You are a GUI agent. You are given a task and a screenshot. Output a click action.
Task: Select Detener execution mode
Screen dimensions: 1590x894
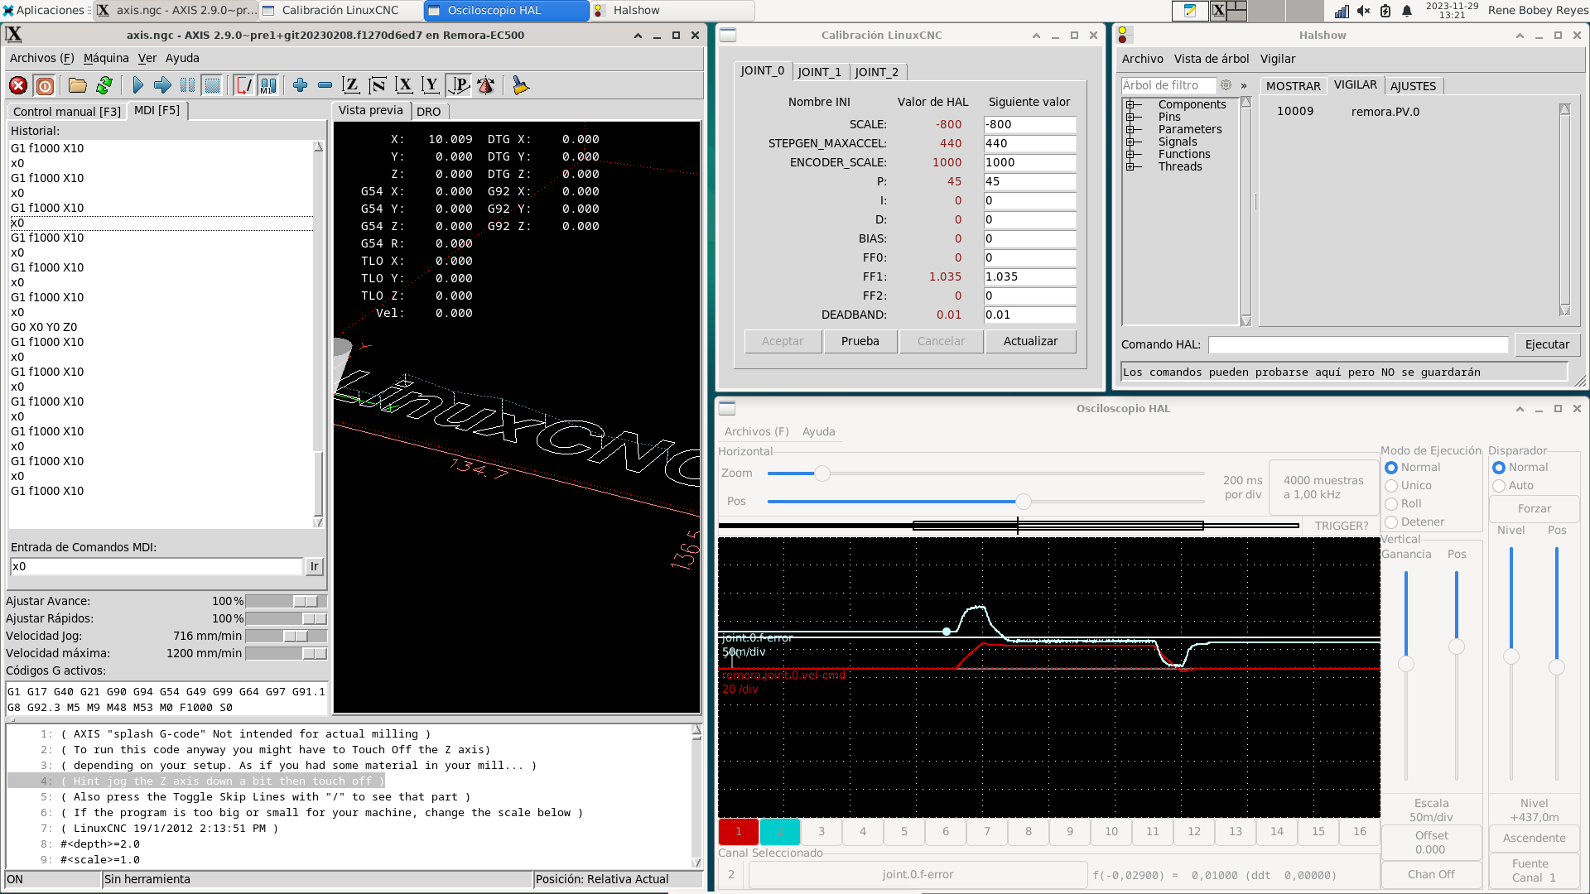(1391, 522)
